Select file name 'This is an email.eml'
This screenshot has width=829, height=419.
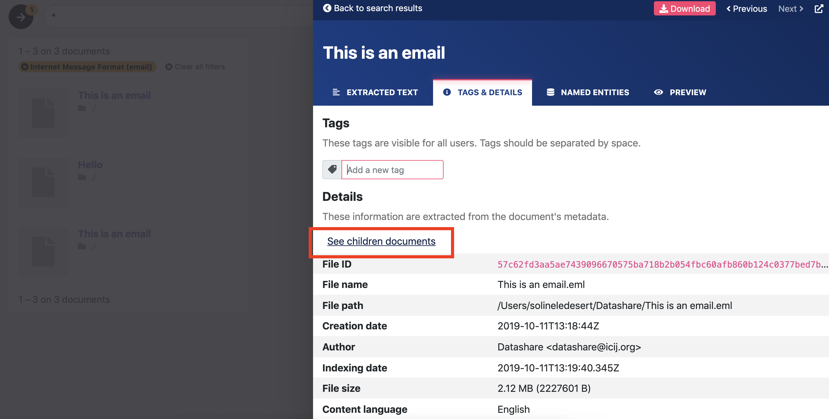coord(541,285)
